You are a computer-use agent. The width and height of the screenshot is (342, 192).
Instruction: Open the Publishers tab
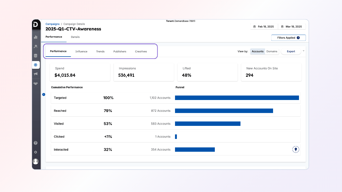(120, 51)
